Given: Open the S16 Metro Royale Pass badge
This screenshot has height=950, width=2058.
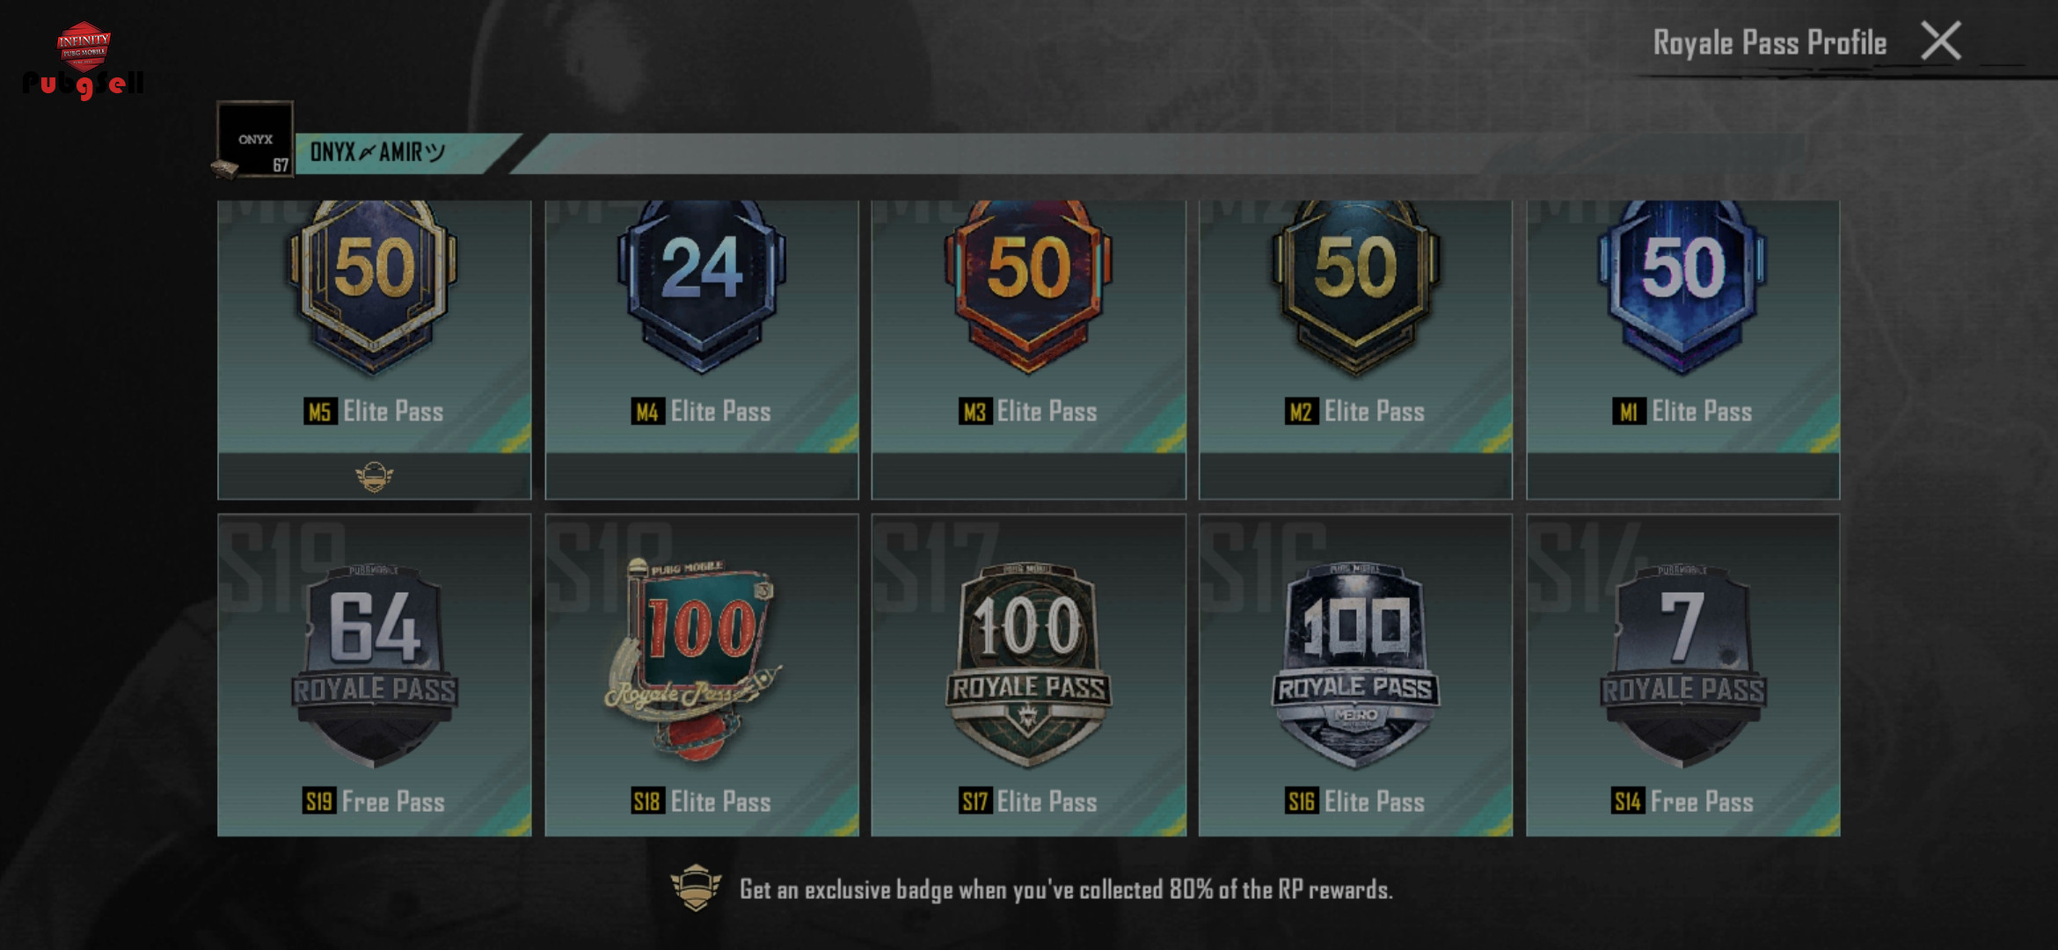Looking at the screenshot, I should click(x=1355, y=666).
